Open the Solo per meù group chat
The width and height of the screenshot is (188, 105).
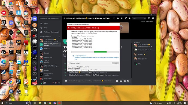click(x=50, y=74)
